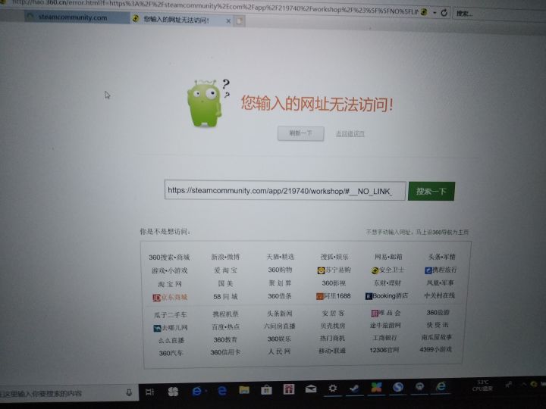This screenshot has height=409, width=546.
Task: Open the 360信用卡 link
Action: 225,352
